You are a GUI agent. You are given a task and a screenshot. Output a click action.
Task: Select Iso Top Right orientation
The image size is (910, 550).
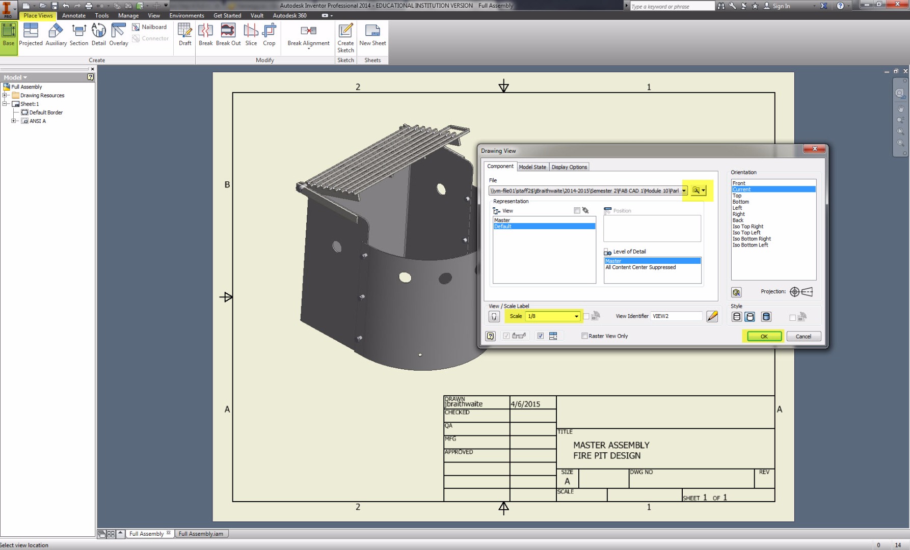click(747, 227)
